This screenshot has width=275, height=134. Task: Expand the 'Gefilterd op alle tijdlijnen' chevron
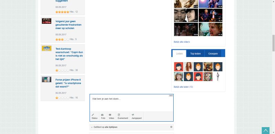pos(92,127)
